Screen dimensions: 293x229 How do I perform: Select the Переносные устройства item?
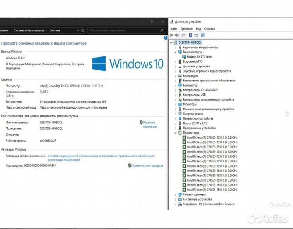198,118
